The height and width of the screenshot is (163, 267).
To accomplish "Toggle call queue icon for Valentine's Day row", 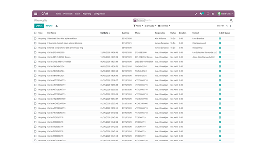I will pyautogui.click(x=220, y=38).
